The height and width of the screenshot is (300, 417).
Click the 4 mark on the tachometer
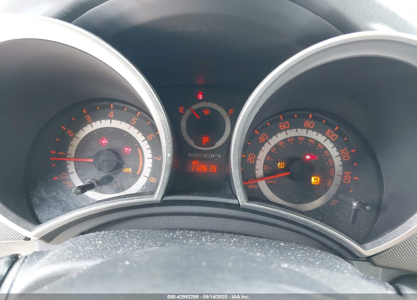tap(111, 115)
